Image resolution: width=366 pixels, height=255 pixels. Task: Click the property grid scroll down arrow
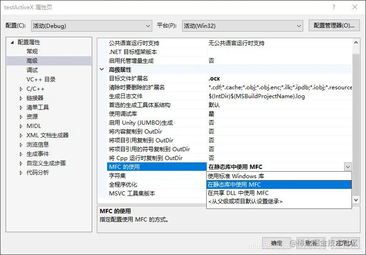coord(356,200)
